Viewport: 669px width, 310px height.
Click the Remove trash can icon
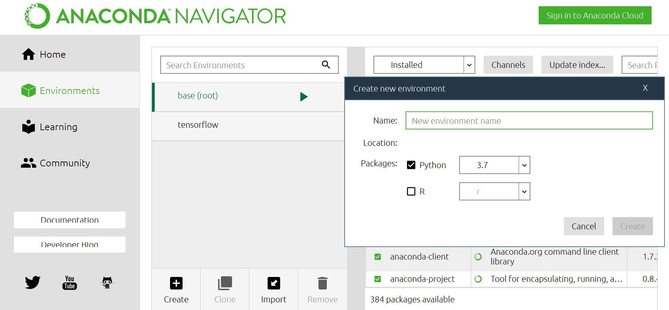[323, 283]
